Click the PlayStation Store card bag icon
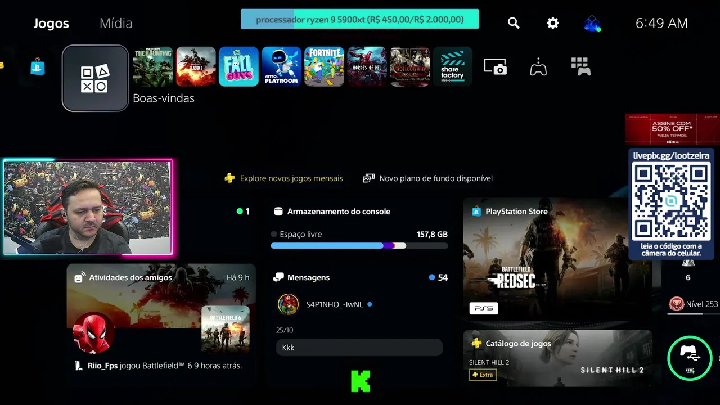The image size is (720, 405). pos(476,211)
